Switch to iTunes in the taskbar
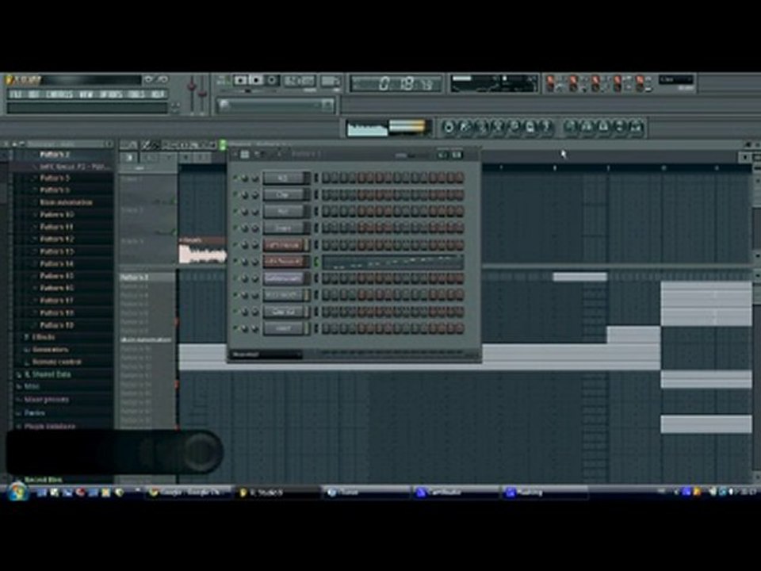 (x=365, y=492)
